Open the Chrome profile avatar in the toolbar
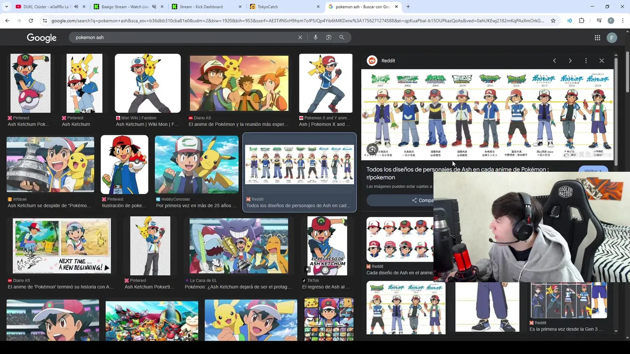This screenshot has height=354, width=630. coord(611,21)
